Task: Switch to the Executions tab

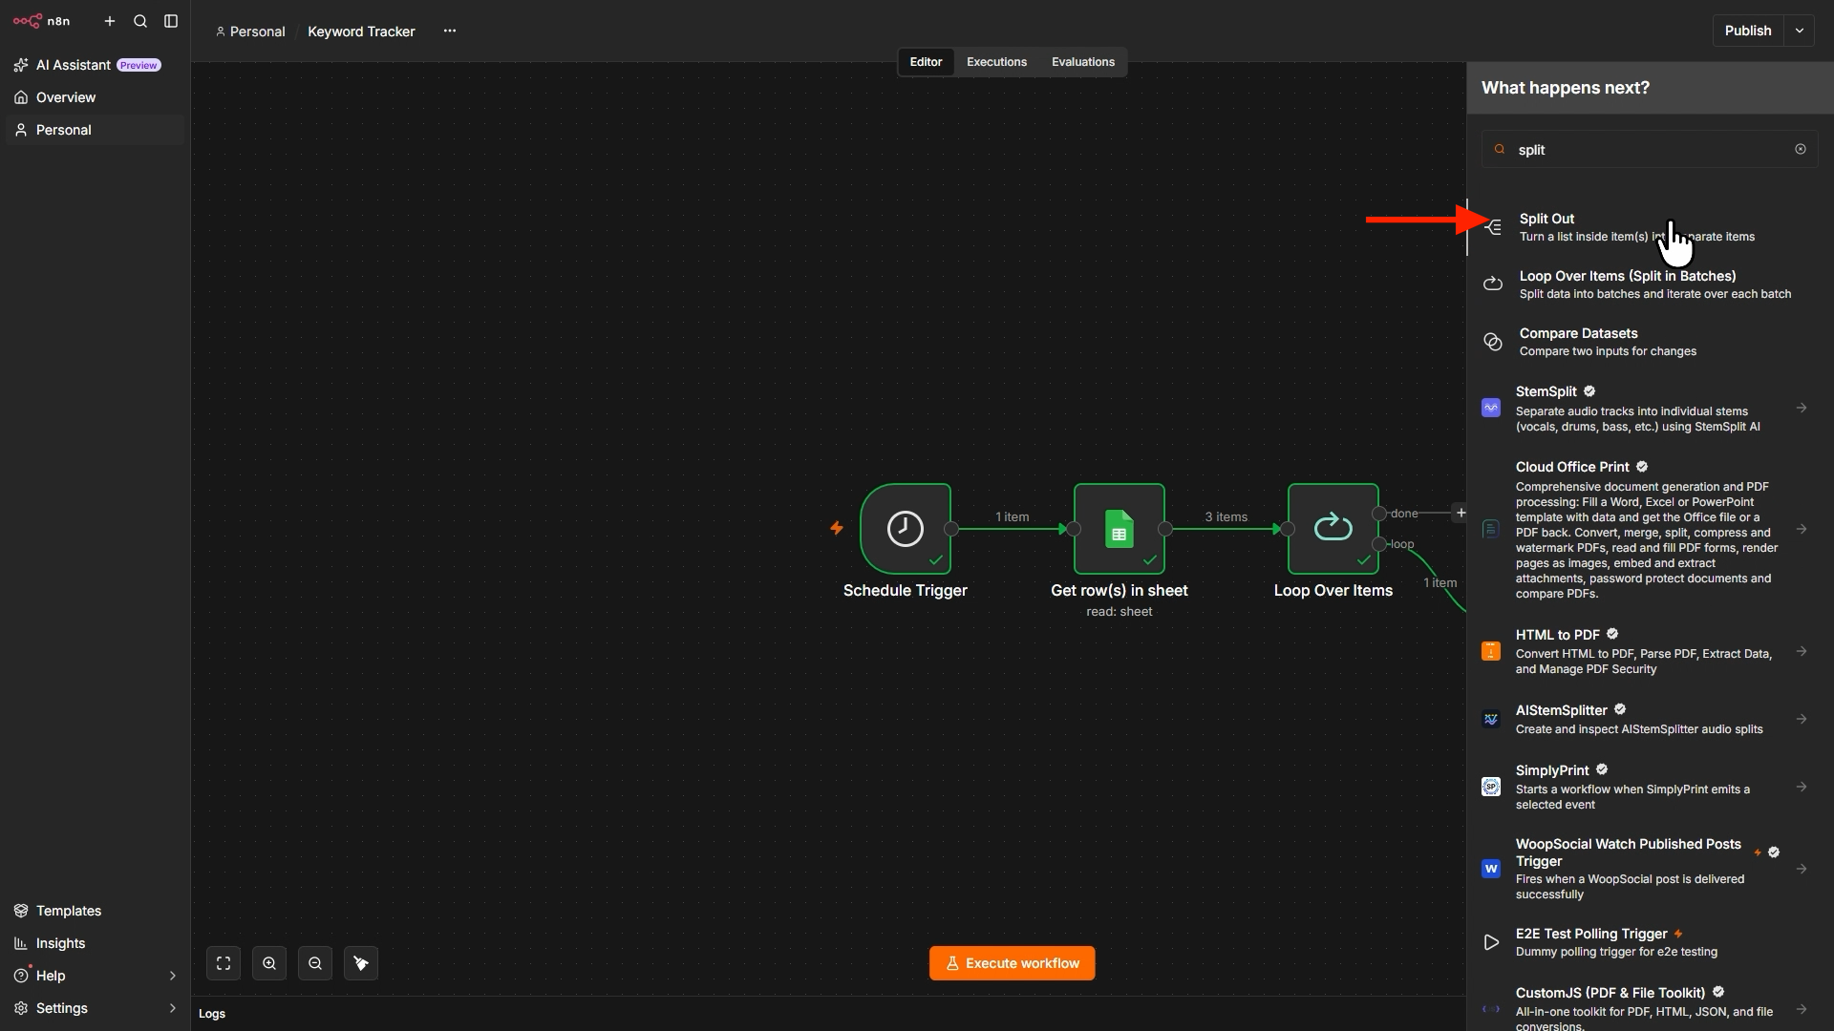Action: pyautogui.click(x=996, y=62)
